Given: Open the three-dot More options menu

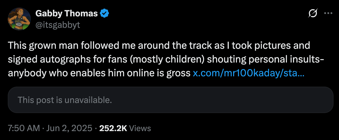Looking at the screenshot, I should click(x=328, y=13).
